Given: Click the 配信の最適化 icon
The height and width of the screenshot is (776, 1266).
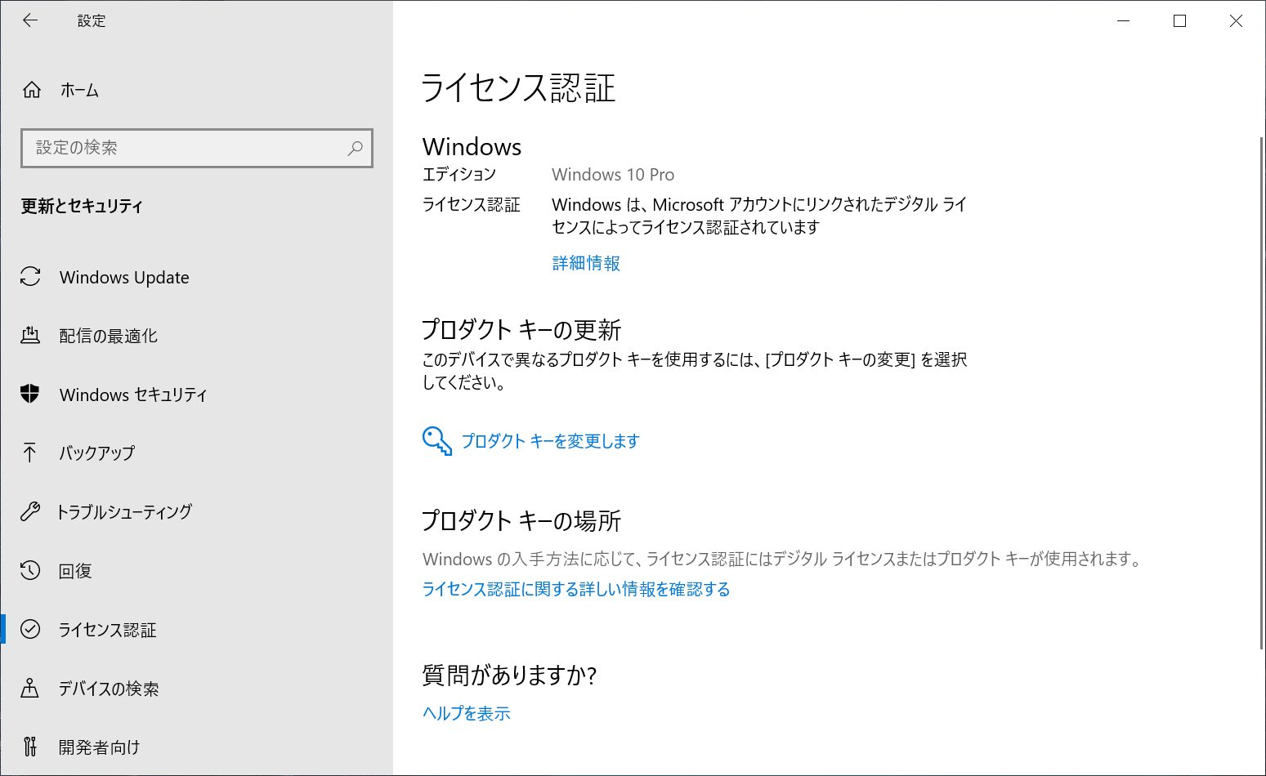Looking at the screenshot, I should pos(30,335).
